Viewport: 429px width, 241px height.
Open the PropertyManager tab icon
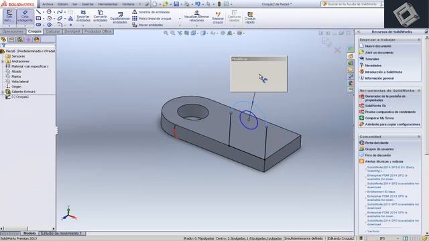pos(12,39)
